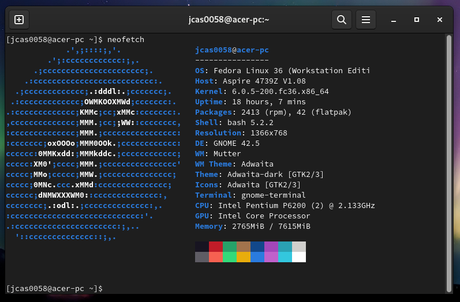Click the navy blue swatch in top row
Image resolution: width=460 pixels, height=302 pixels.
pyautogui.click(x=257, y=247)
